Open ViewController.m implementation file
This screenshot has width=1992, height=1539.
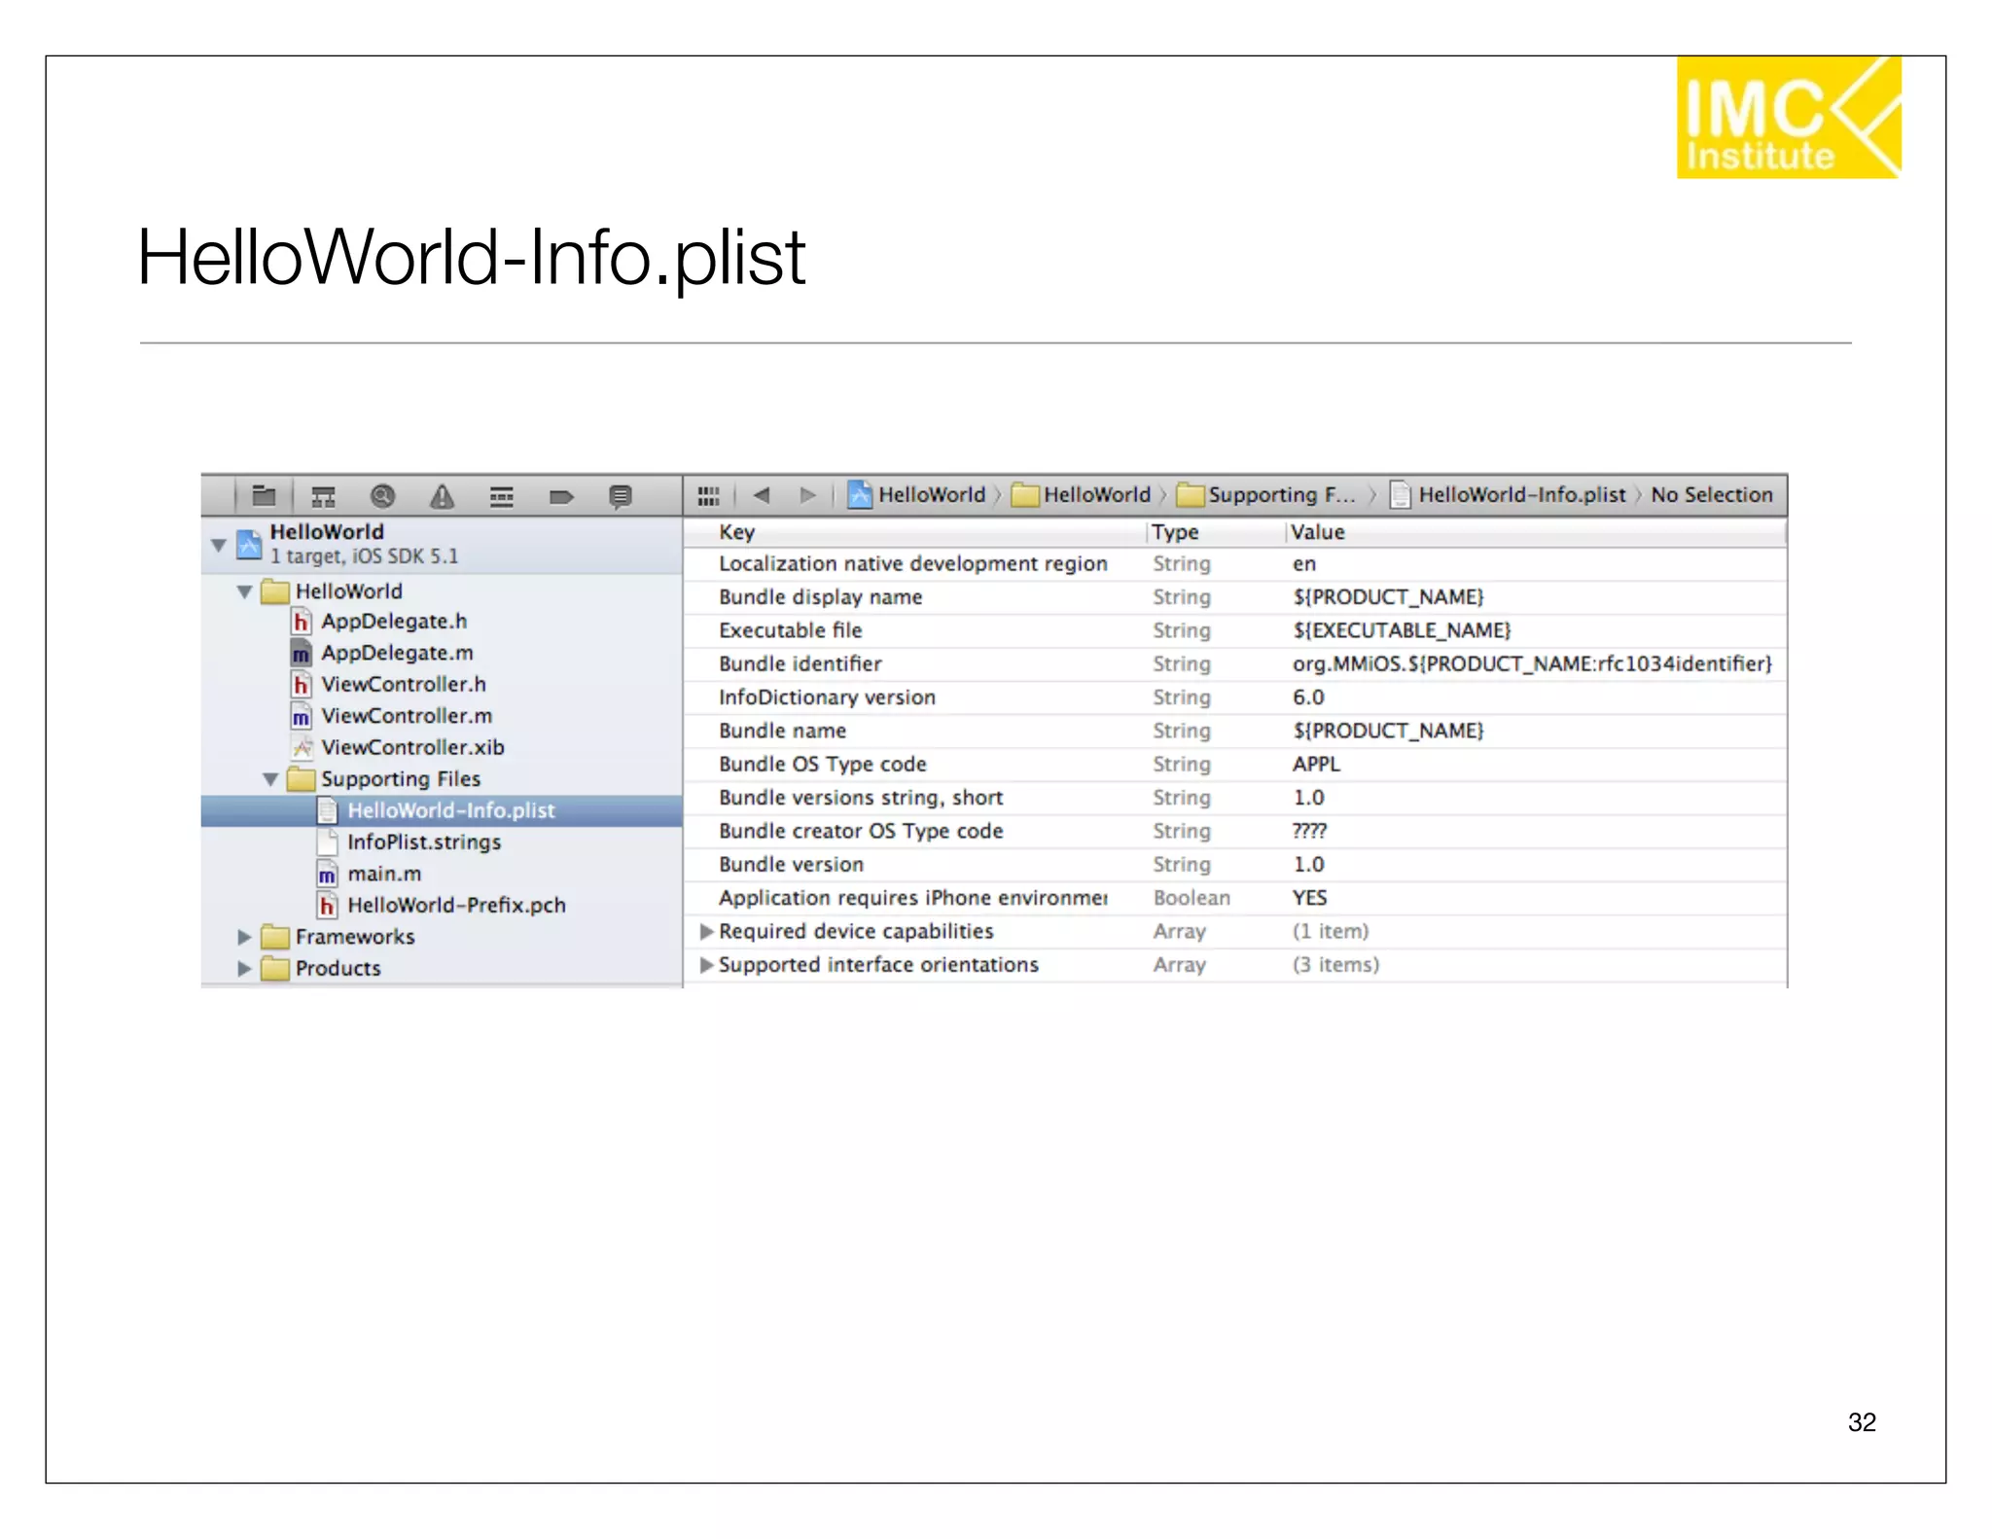coord(392,716)
